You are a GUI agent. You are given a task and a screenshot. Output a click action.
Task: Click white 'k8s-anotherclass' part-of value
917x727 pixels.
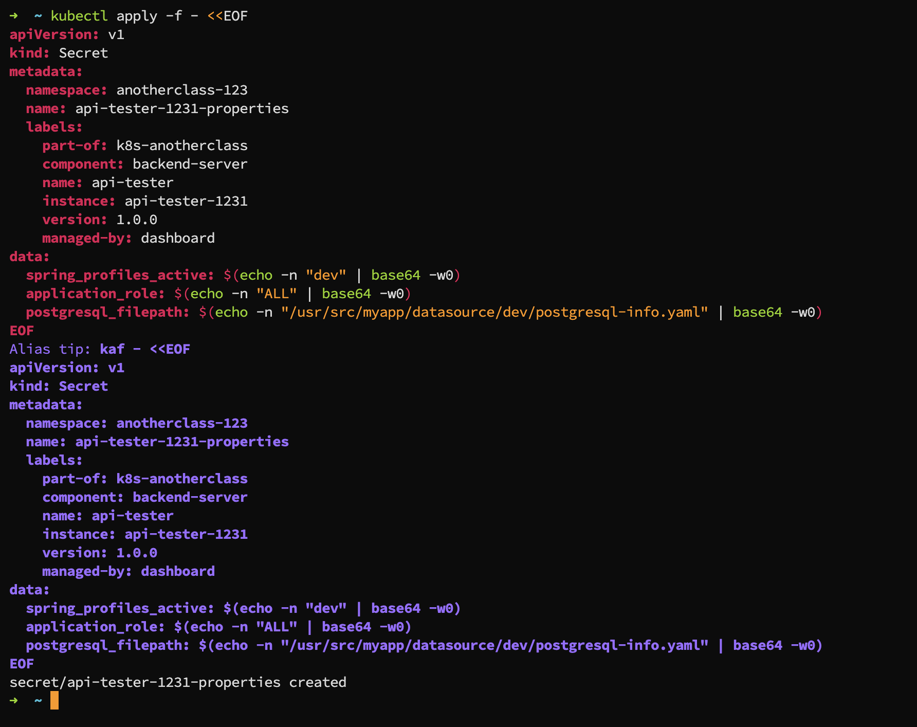182,146
